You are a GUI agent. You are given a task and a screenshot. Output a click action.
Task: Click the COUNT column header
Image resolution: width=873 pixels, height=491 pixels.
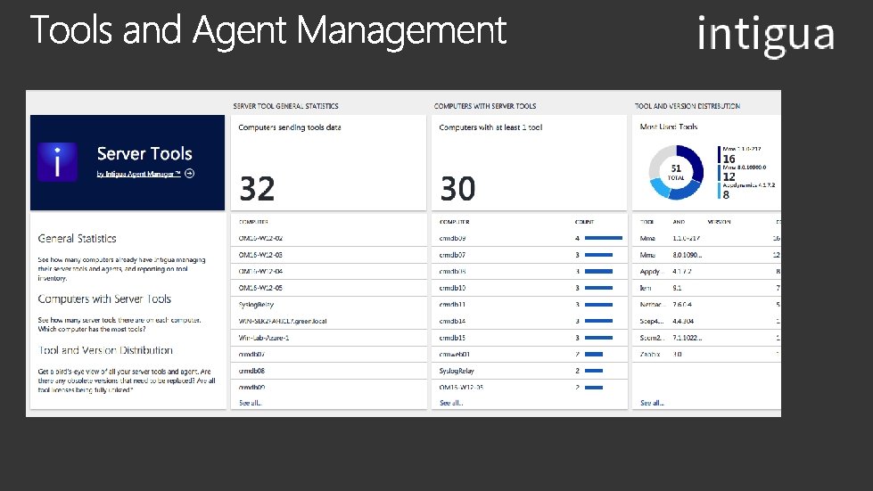click(584, 222)
